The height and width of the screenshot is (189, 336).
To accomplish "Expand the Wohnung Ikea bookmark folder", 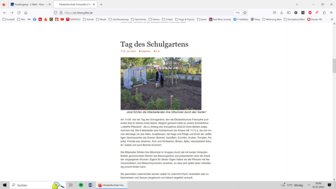I will (x=272, y=19).
